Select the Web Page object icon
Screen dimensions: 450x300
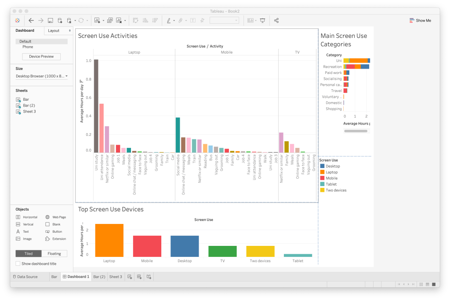(x=48, y=217)
